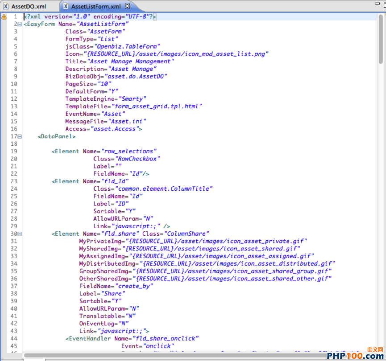Viewport: 386px width, 361px height.
Task: Switch to the AssetDO.xml tab
Action: [29, 6]
